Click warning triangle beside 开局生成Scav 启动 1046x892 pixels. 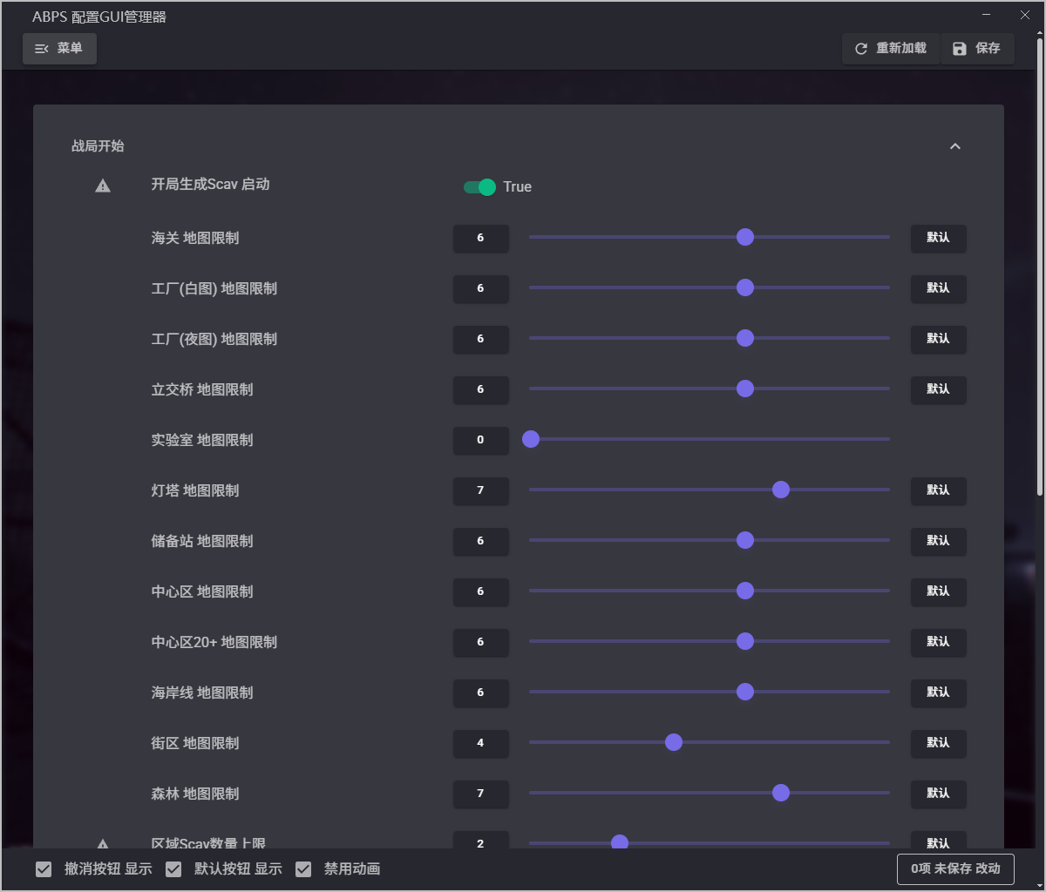[x=103, y=186]
